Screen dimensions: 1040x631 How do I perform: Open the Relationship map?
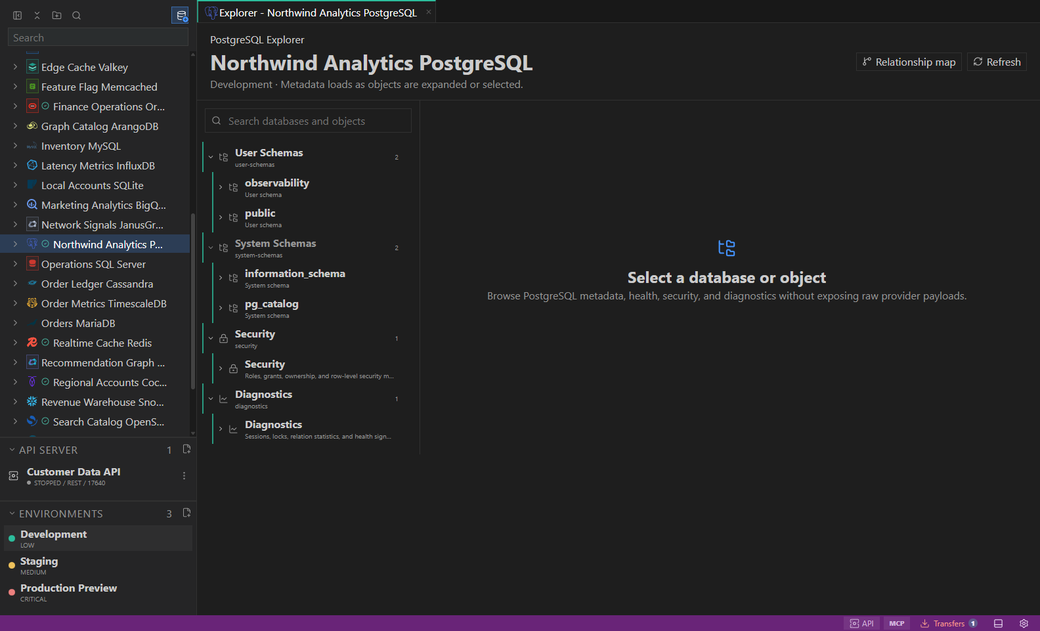tap(909, 62)
